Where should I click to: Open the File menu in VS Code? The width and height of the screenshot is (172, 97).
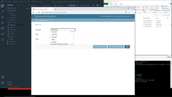[6, 2]
